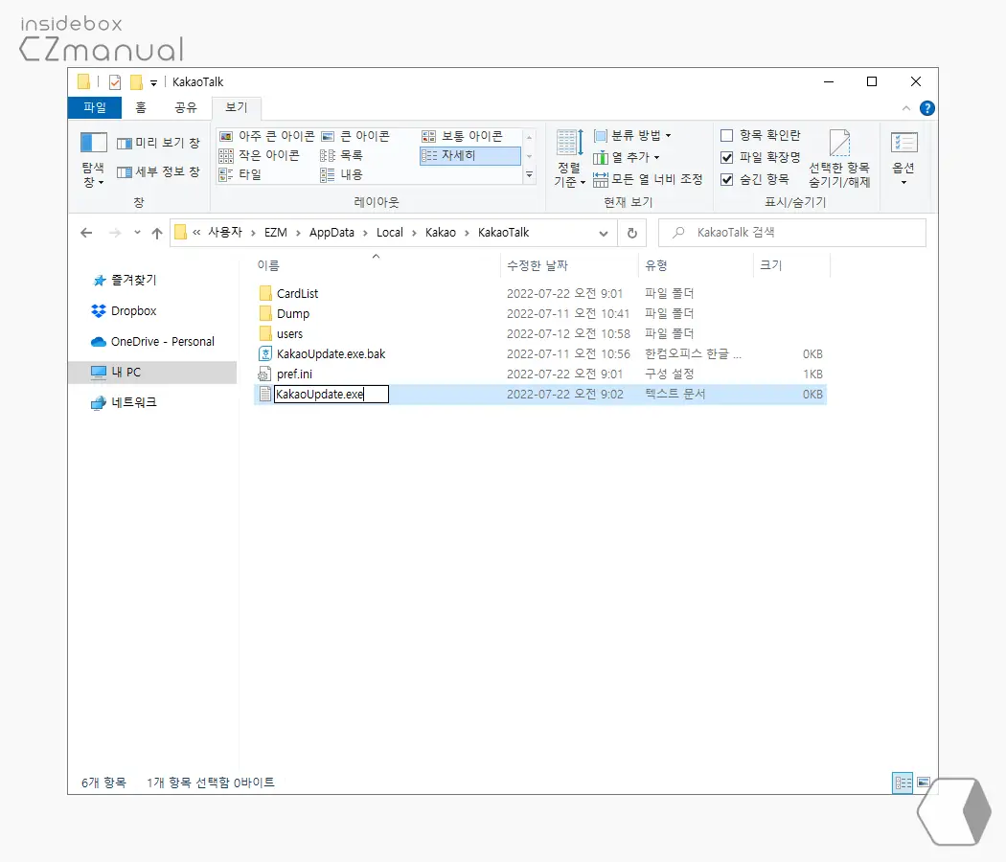Click Local in the address path
The image size is (1006, 862).
point(389,232)
